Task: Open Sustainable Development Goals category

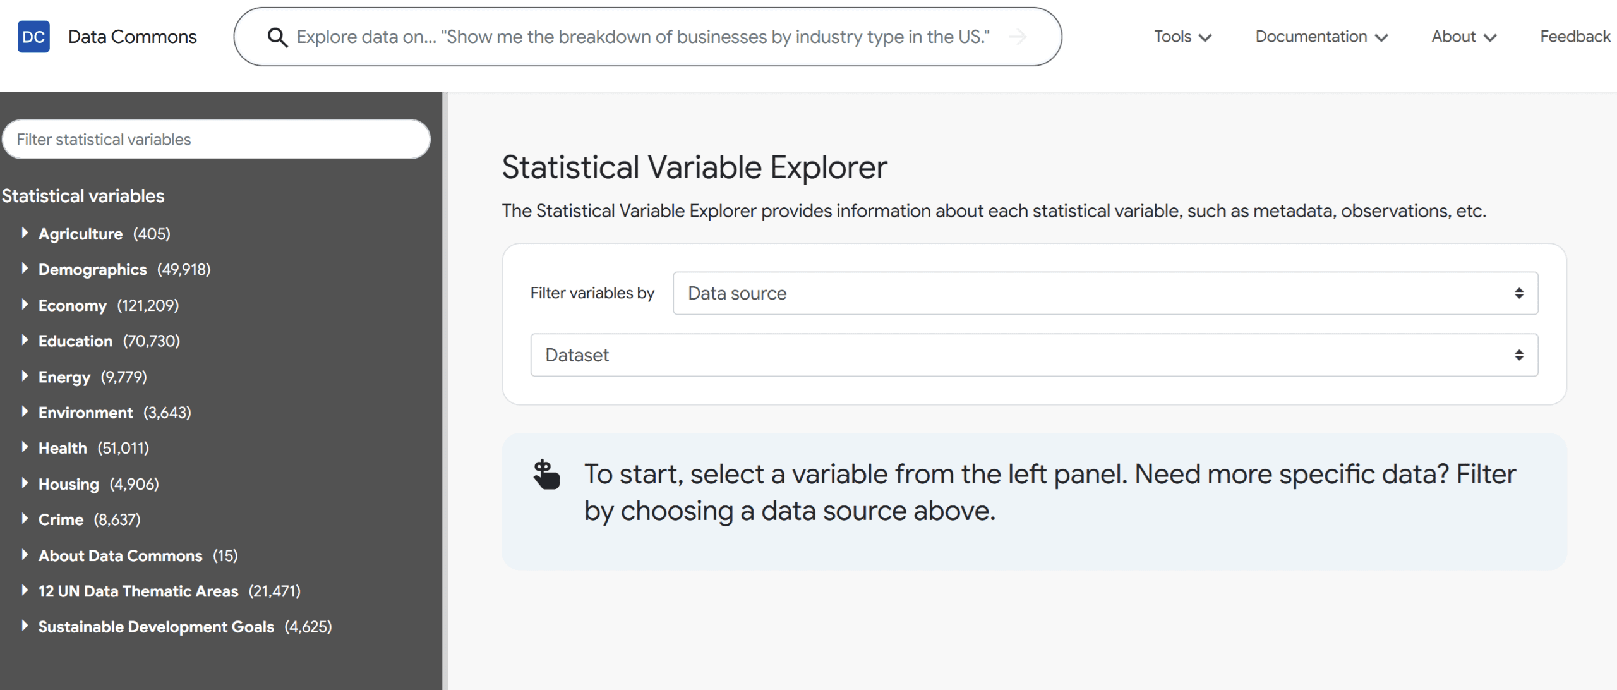Action: 156,627
